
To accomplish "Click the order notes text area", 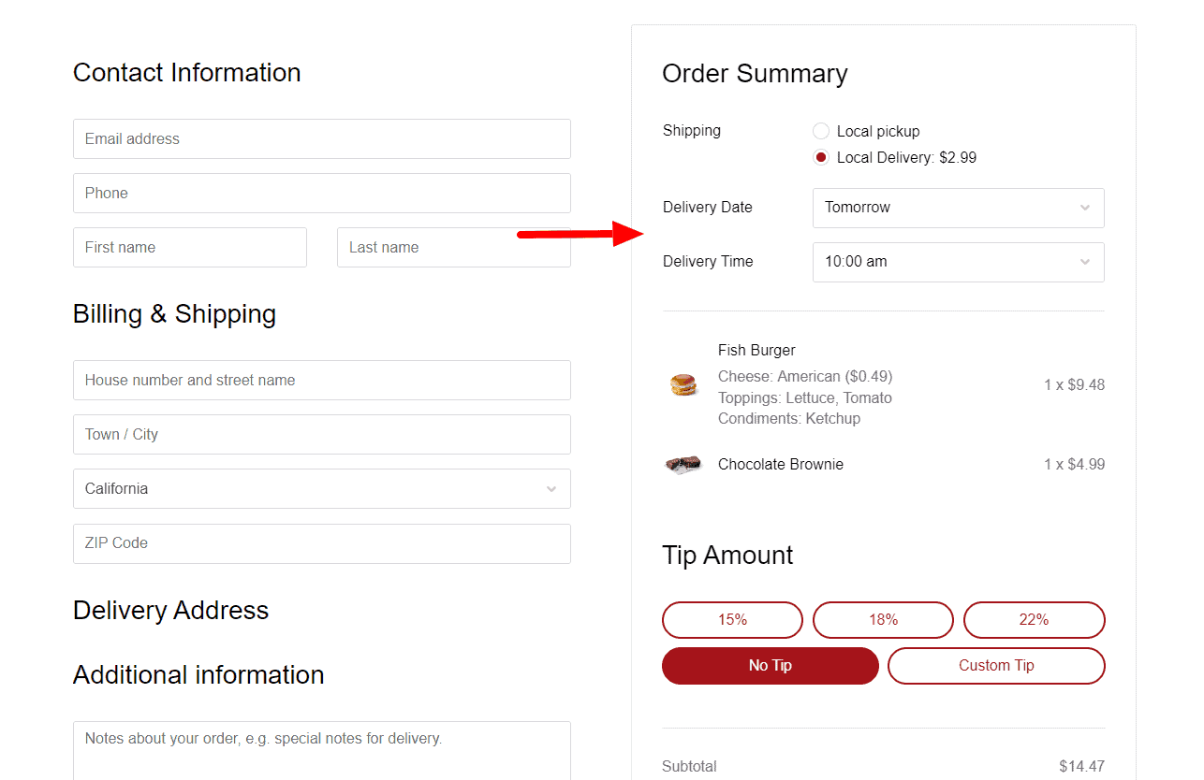I will pyautogui.click(x=322, y=748).
